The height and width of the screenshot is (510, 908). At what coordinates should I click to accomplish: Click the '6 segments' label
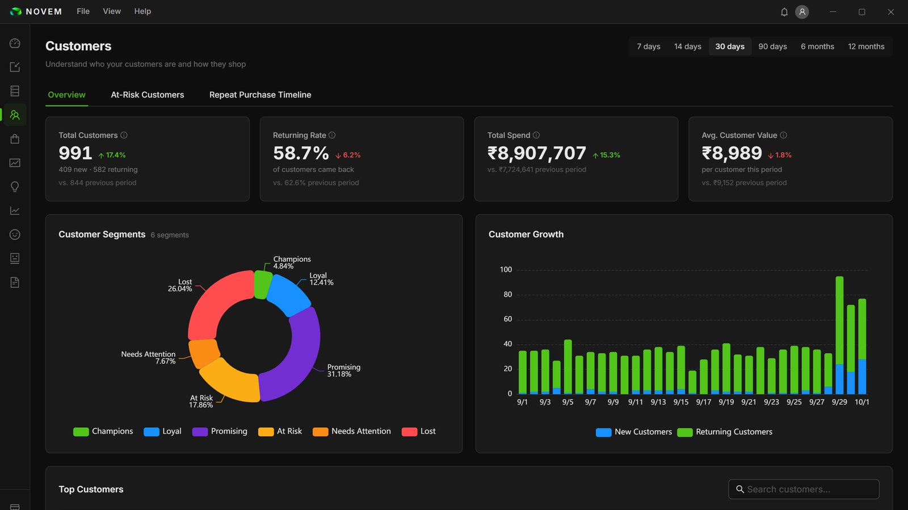[170, 235]
